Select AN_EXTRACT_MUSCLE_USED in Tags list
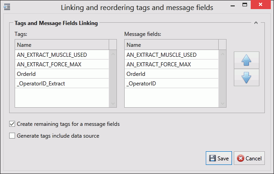This screenshot has height=174, width=274. pos(62,55)
